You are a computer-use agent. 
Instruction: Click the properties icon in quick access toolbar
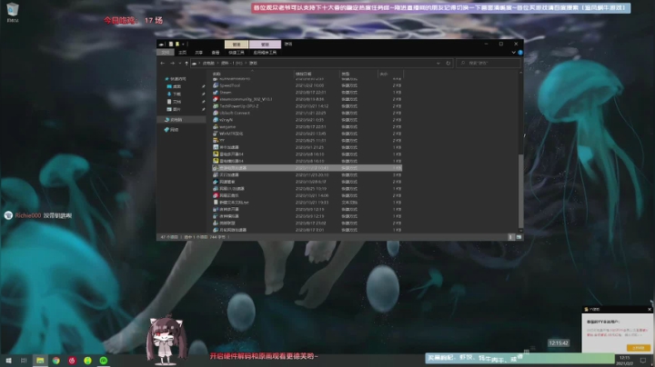pyautogui.click(x=171, y=44)
